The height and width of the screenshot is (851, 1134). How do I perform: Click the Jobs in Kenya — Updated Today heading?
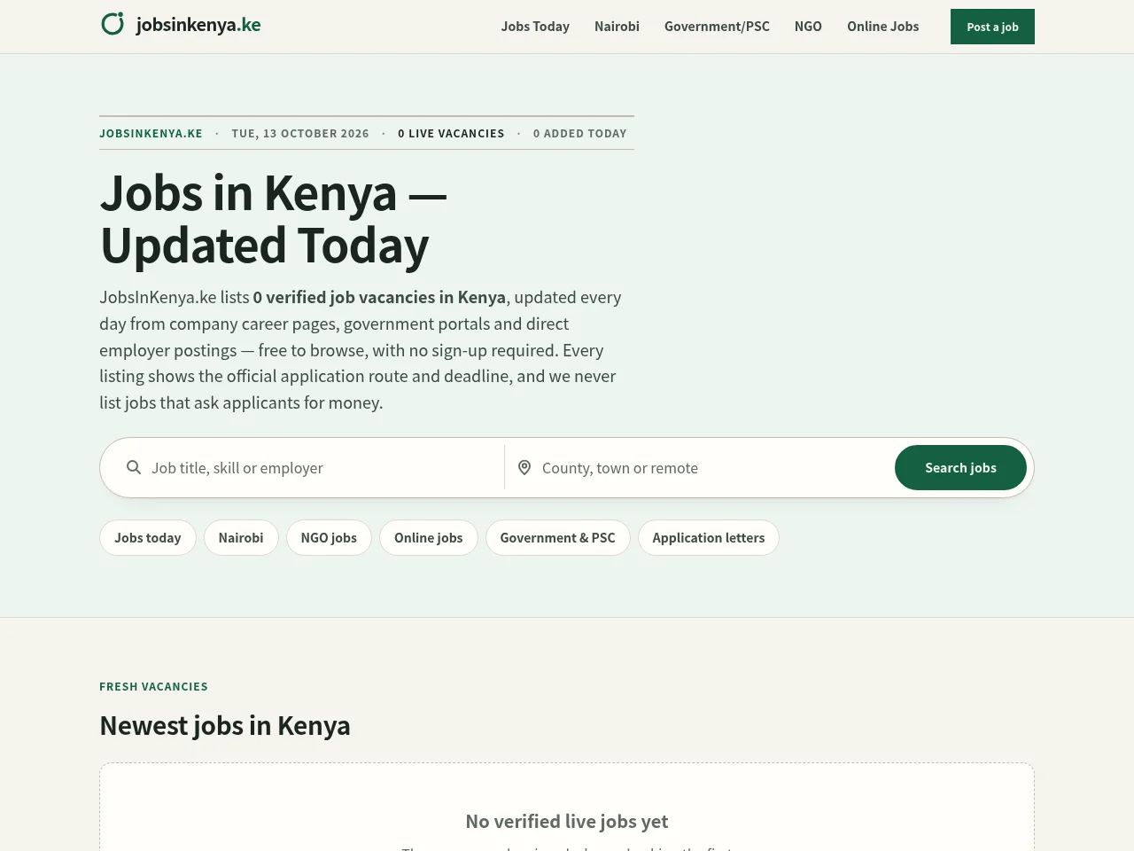click(274, 218)
